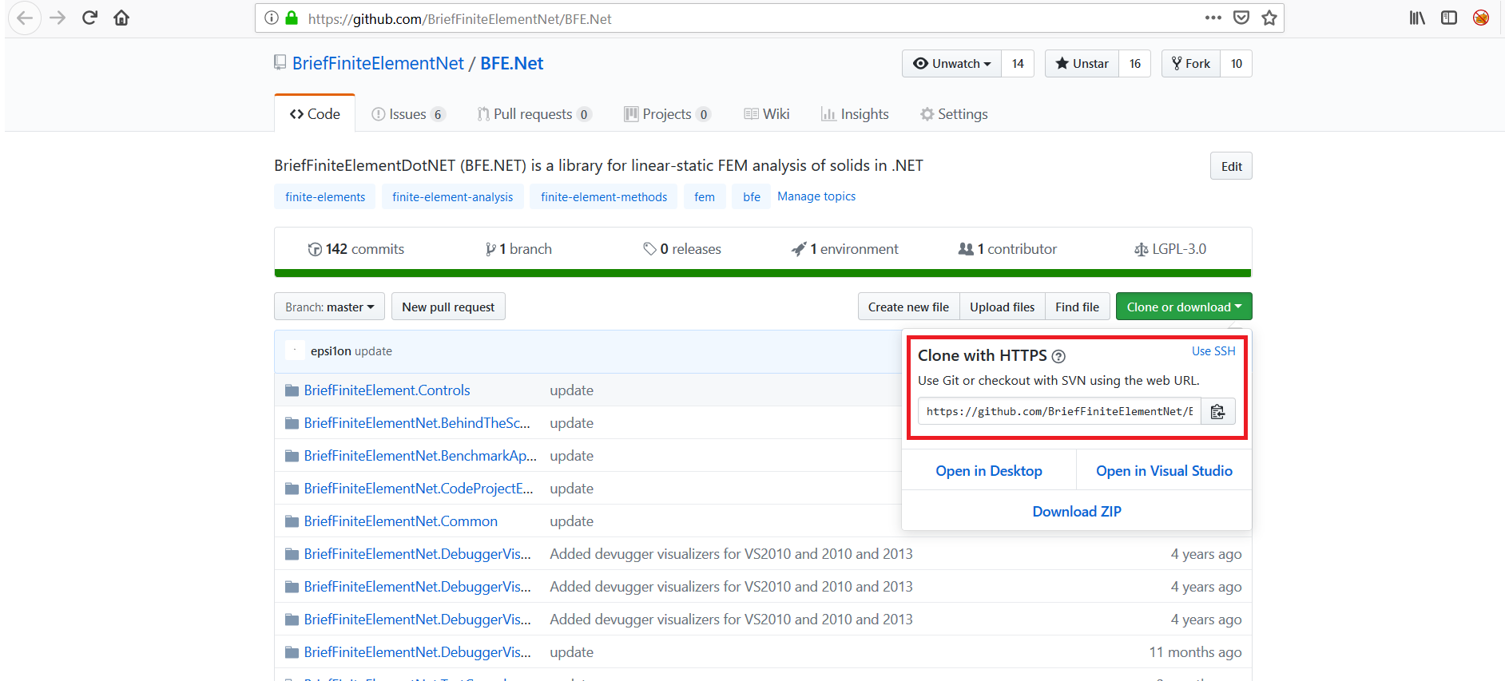
Task: Open BriefFiniteElementNet.BenchmarkAp... folder
Action: click(420, 456)
